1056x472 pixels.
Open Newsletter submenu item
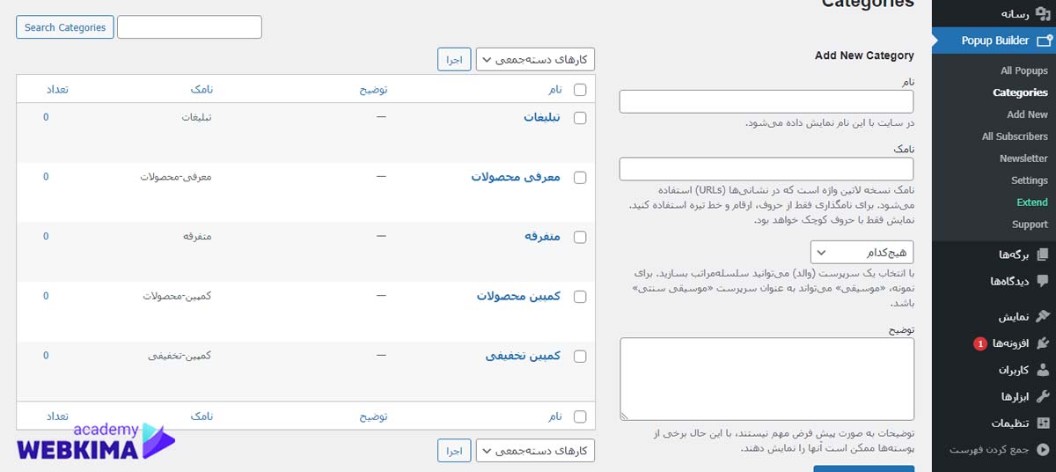click(1023, 159)
